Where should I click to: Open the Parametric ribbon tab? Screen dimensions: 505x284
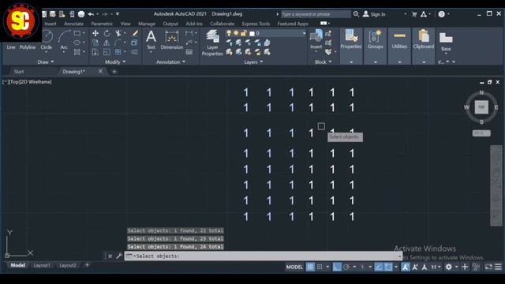(x=102, y=24)
